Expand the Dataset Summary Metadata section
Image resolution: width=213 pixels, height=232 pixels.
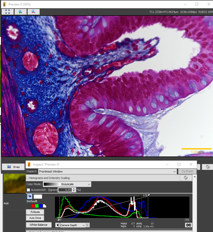(27, 231)
